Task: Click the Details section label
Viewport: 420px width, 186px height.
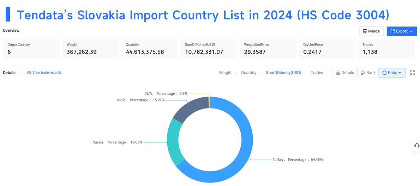Action: pos(9,73)
